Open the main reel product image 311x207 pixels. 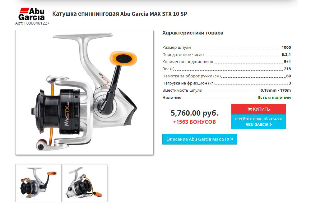pyautogui.click(x=84, y=92)
